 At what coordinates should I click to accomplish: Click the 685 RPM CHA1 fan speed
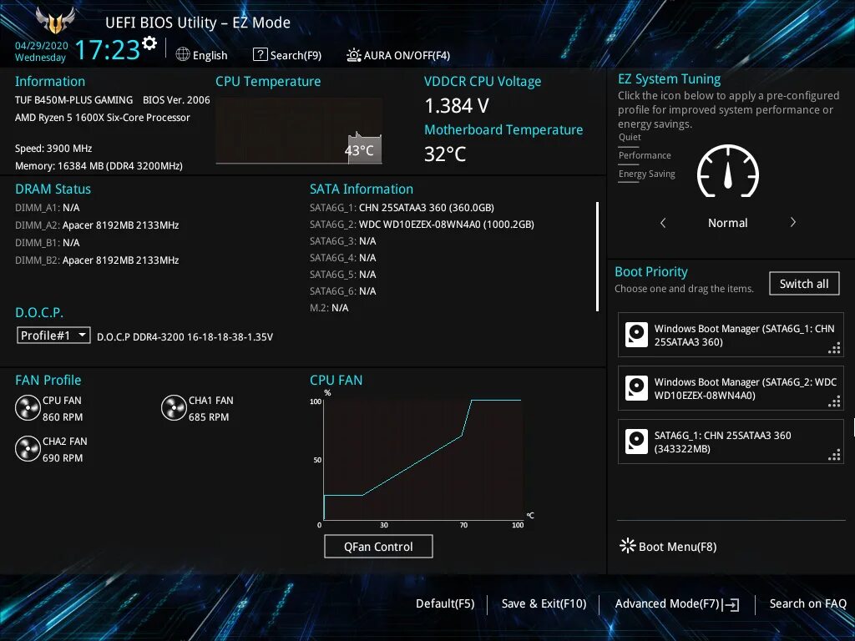tap(209, 417)
